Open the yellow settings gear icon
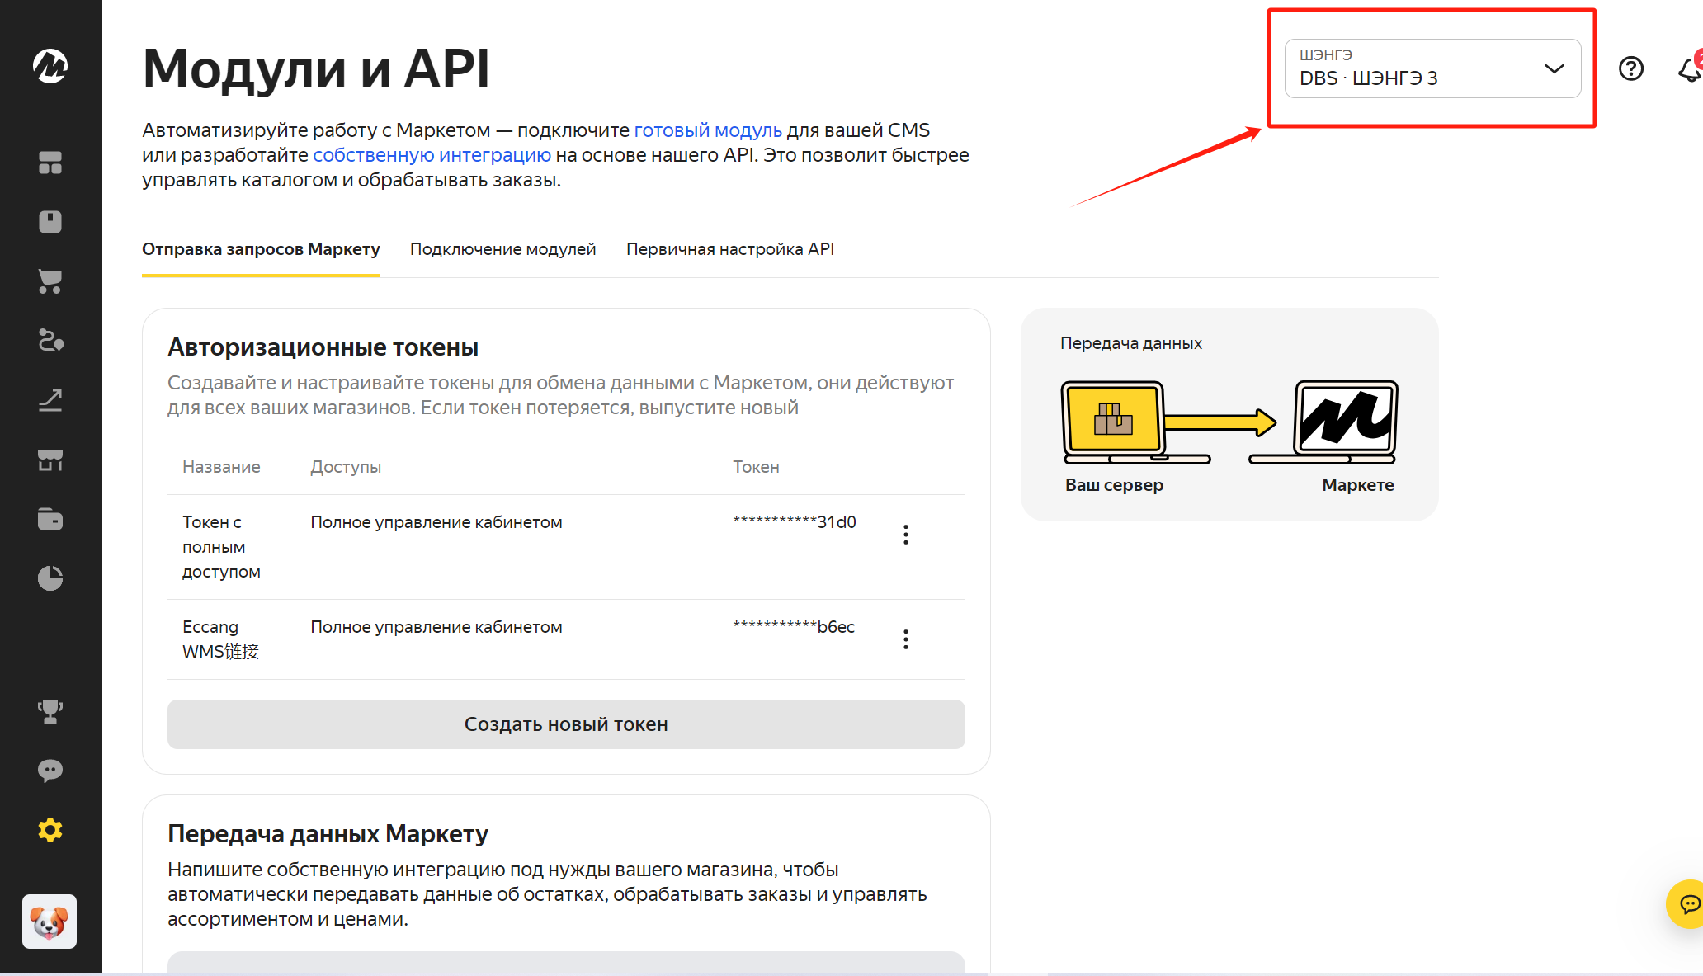Image resolution: width=1703 pixels, height=976 pixels. [50, 830]
